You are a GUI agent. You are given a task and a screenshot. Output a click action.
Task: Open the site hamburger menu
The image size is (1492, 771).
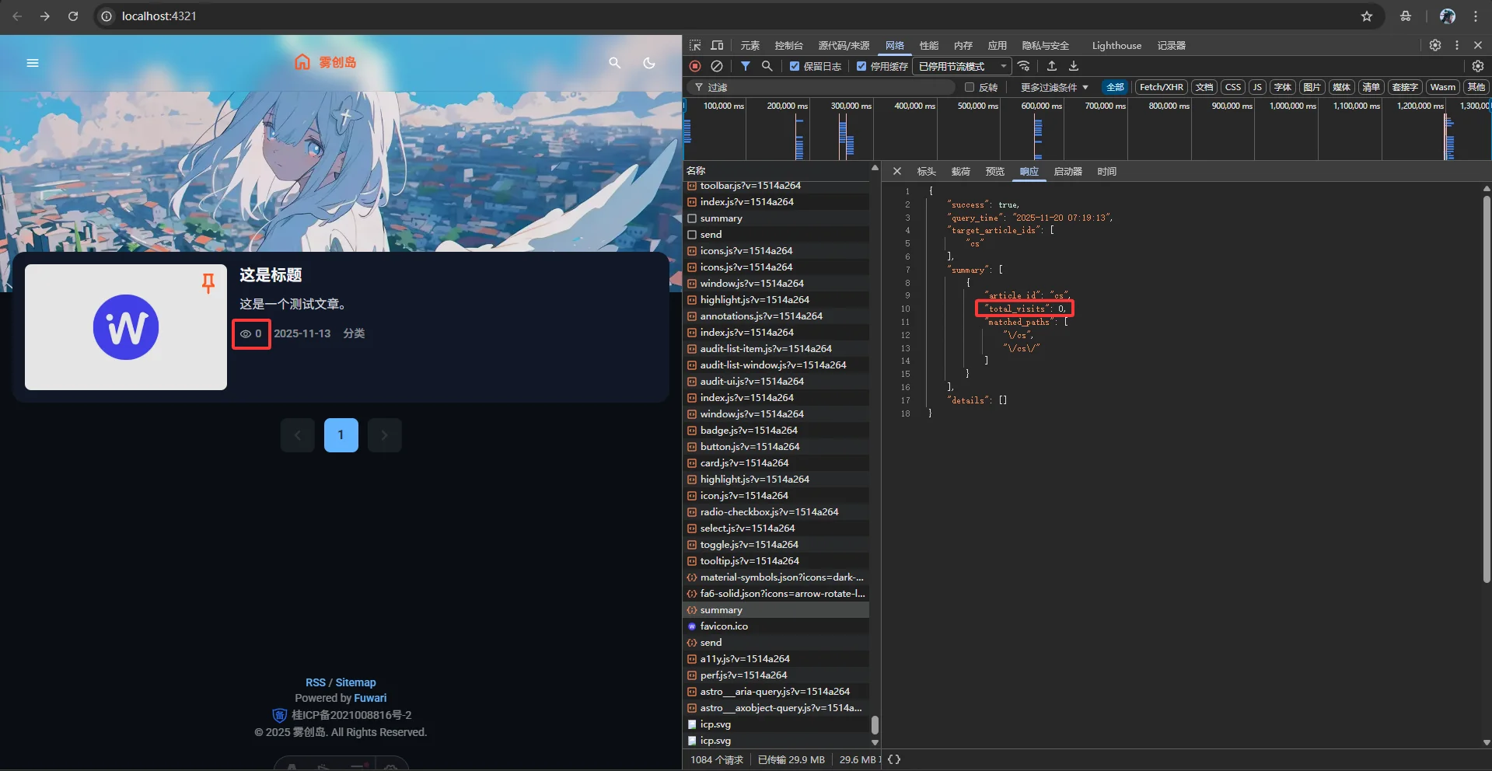coord(33,63)
